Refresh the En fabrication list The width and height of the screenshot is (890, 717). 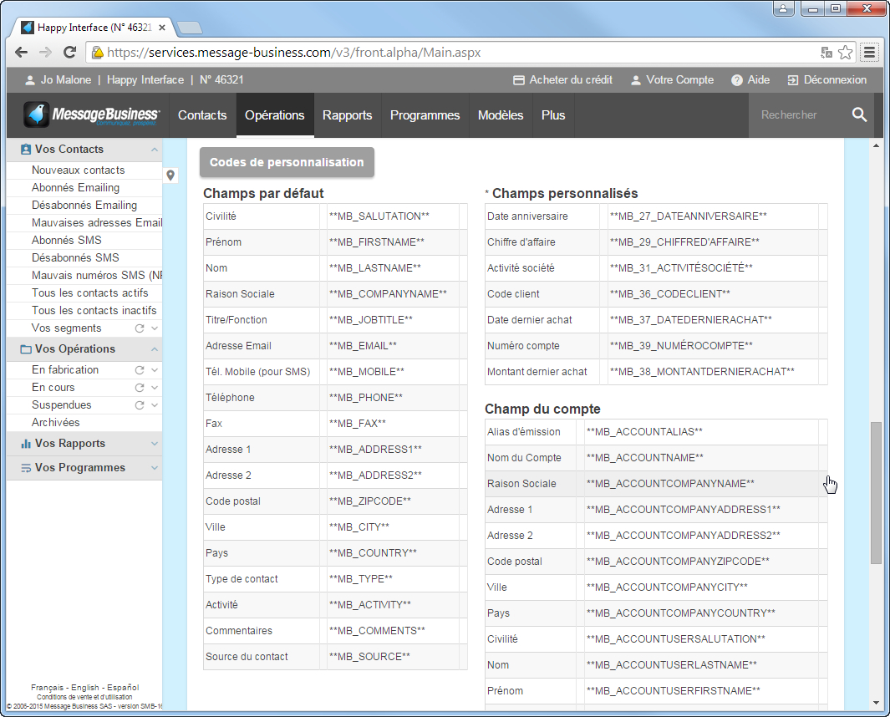pos(140,369)
